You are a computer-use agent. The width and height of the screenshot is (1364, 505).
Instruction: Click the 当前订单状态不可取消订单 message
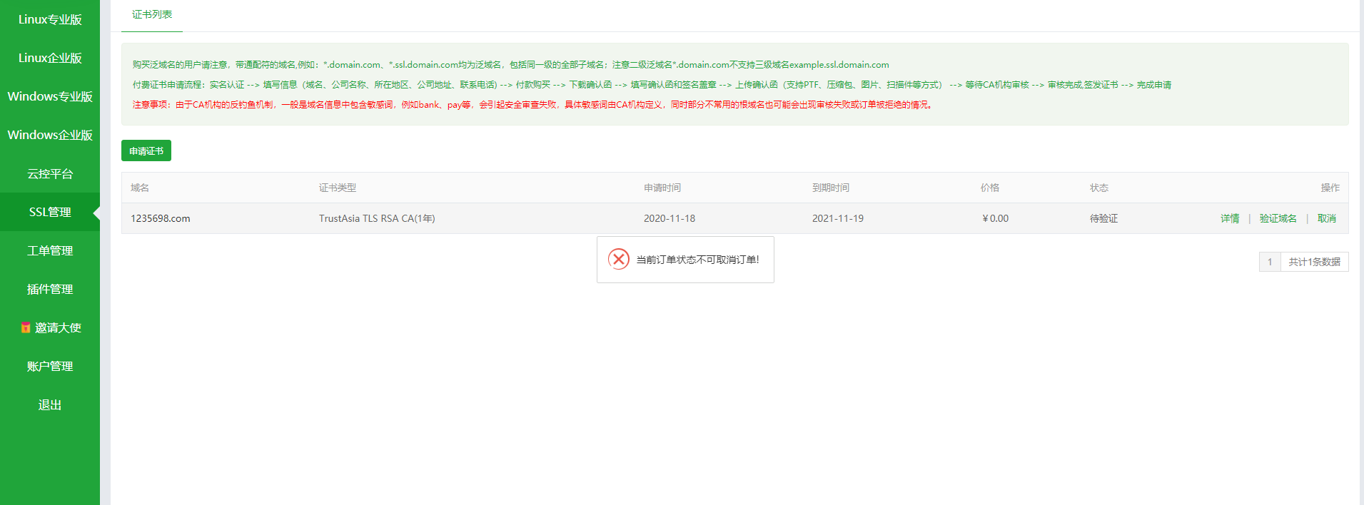click(x=697, y=260)
